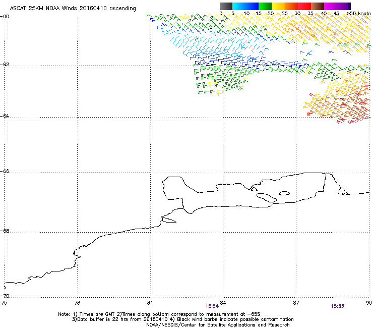373x328 pixels.
Task: Click the -62 latitude axis label
Action: click(x=5, y=65)
